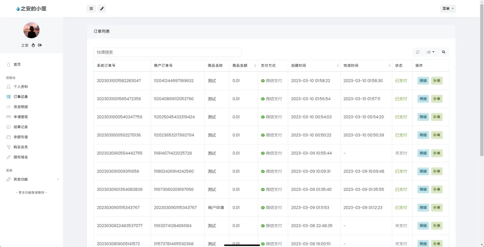Click 补单 for order 2023030910093111656
The width and height of the screenshot is (484, 247).
pos(437,171)
